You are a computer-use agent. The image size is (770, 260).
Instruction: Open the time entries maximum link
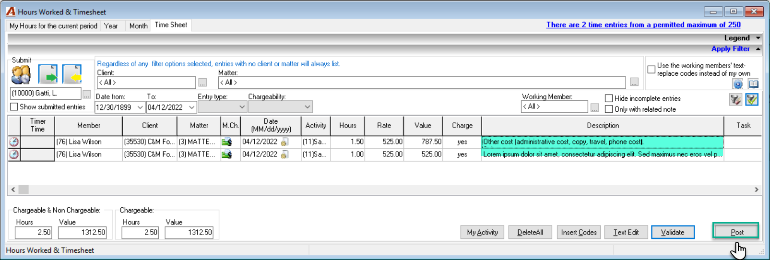point(643,25)
